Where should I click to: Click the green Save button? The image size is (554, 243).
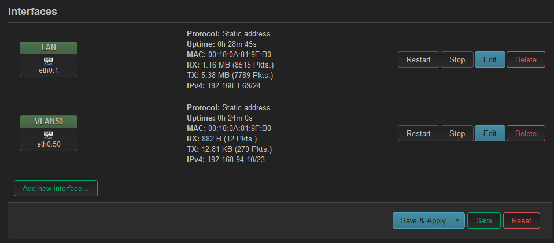click(x=483, y=221)
